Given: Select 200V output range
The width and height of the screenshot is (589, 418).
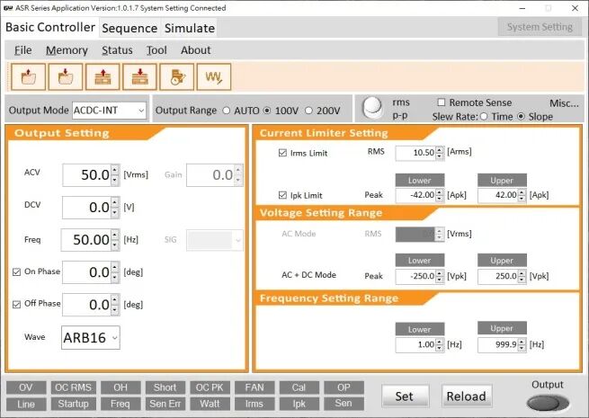Looking at the screenshot, I should pos(308,111).
